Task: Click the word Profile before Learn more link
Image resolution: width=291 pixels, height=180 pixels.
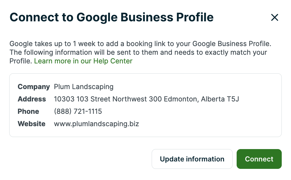Action: (x=20, y=61)
